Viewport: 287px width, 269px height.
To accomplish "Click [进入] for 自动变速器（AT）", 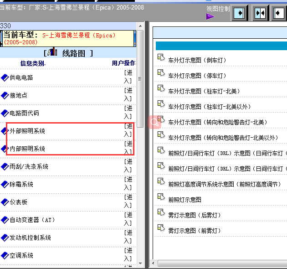I will [128, 219].
